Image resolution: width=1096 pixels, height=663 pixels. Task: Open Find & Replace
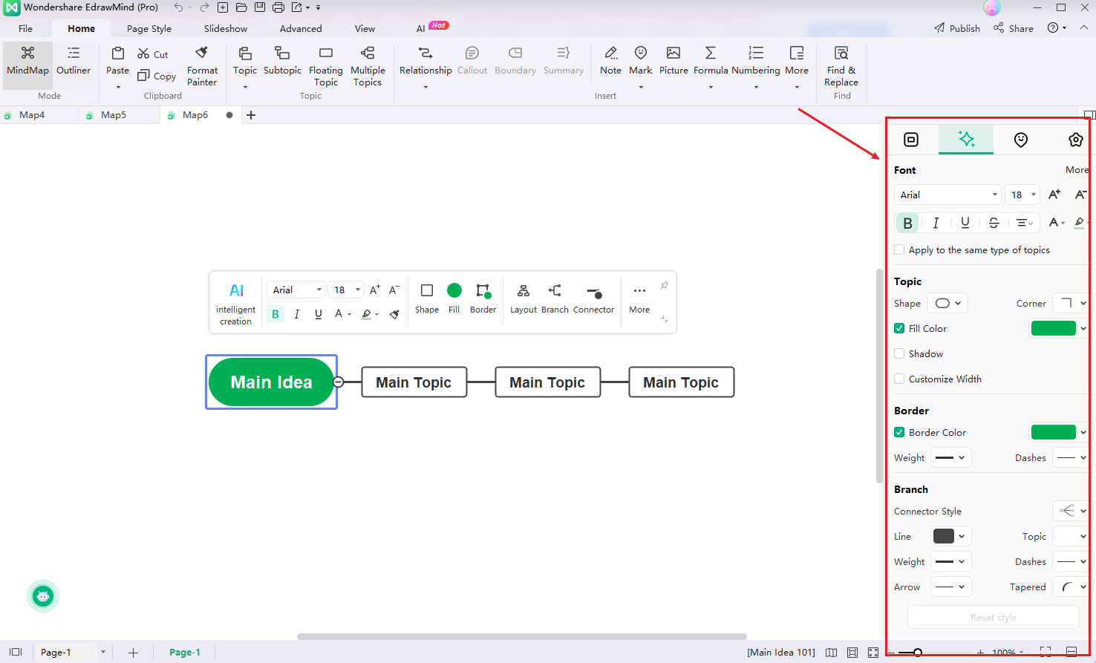click(x=841, y=66)
